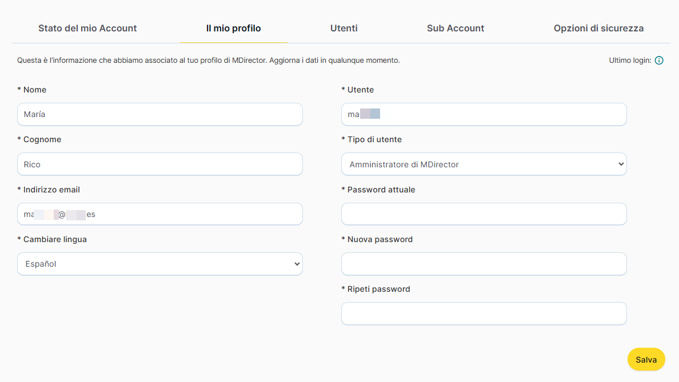This screenshot has height=382, width=679.
Task: Click the Ultimo login info icon
Action: [x=659, y=61]
